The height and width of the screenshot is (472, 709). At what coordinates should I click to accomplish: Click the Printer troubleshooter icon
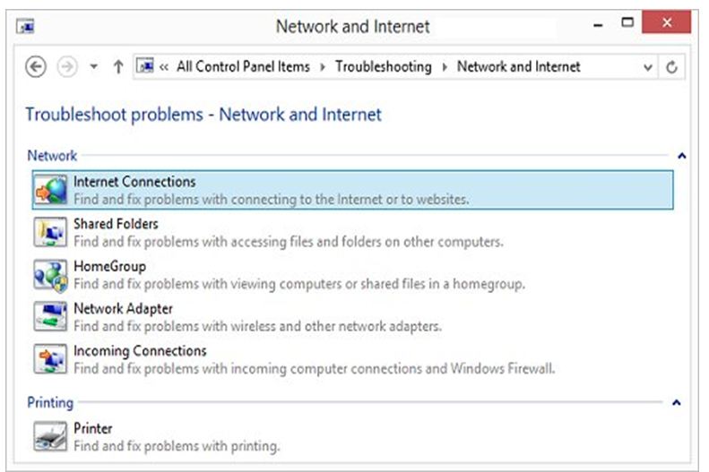[50, 437]
